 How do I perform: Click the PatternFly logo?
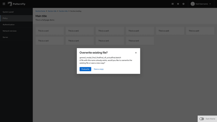point(17,4)
